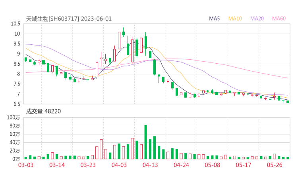Click the 60万 volume axis label
The image size is (294, 174).
[x=15, y=134]
